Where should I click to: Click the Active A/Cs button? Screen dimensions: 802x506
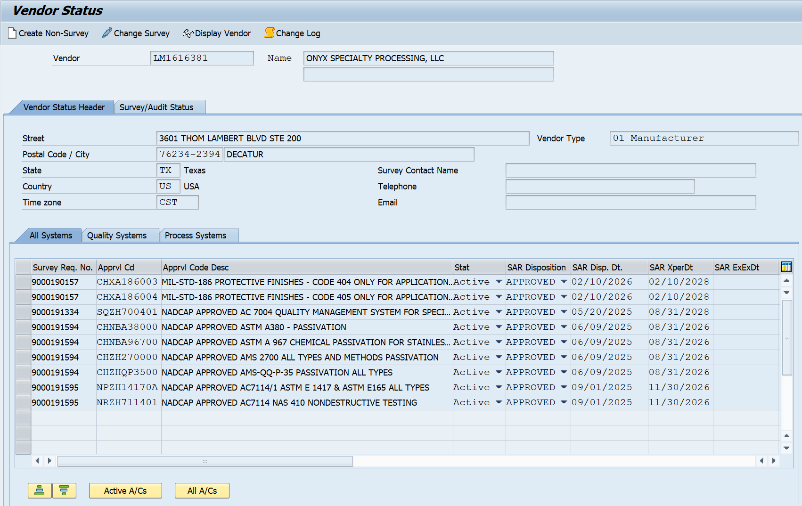click(125, 490)
